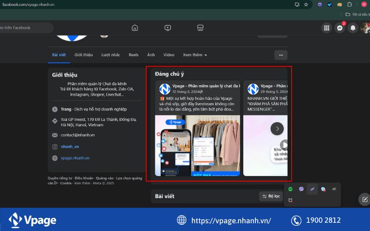Open the vpage.nhanh.vn website link
Screen dimensions: 370x231
(75, 158)
